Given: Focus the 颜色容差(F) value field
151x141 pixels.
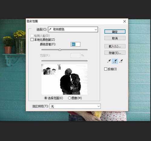Looking at the screenshot, I should click(75, 44).
